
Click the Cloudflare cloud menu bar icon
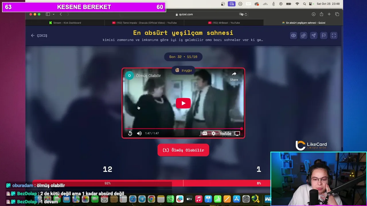pyautogui.click(x=265, y=4)
